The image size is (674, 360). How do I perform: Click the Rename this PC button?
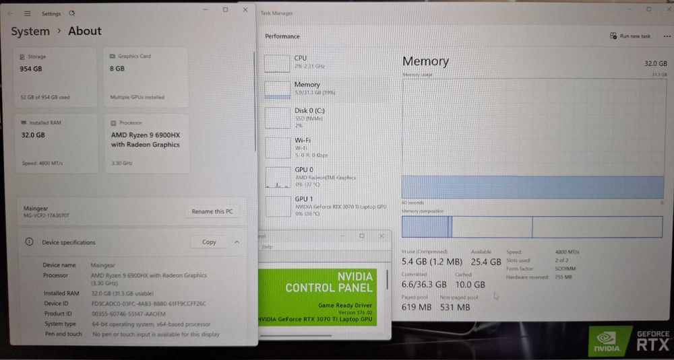[212, 211]
